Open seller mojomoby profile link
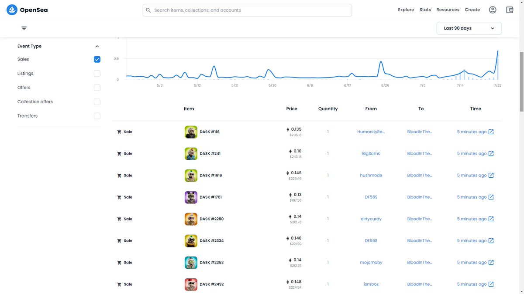The image size is (524, 294). 371,262
